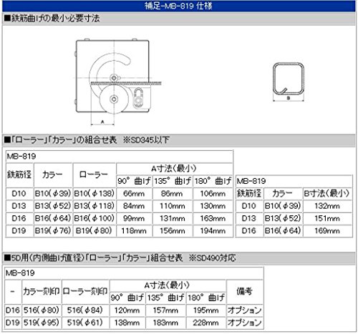
Task: Select the B13(φ118) roller cell
Action: pyautogui.click(x=95, y=206)
